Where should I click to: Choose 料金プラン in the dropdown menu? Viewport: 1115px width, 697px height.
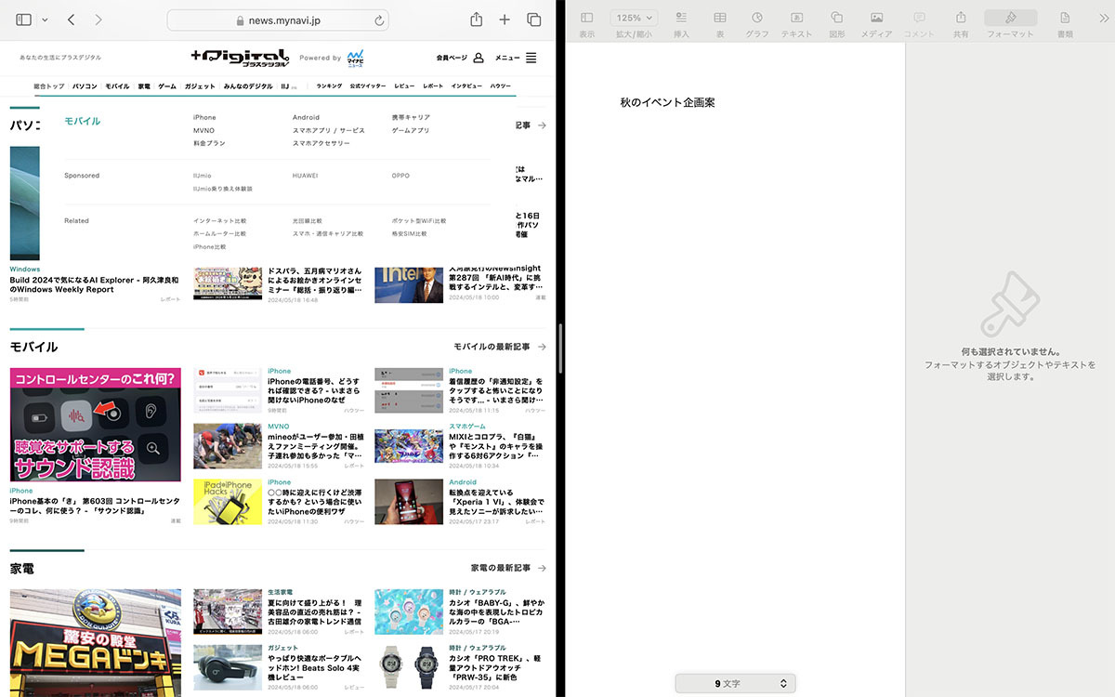(x=209, y=143)
